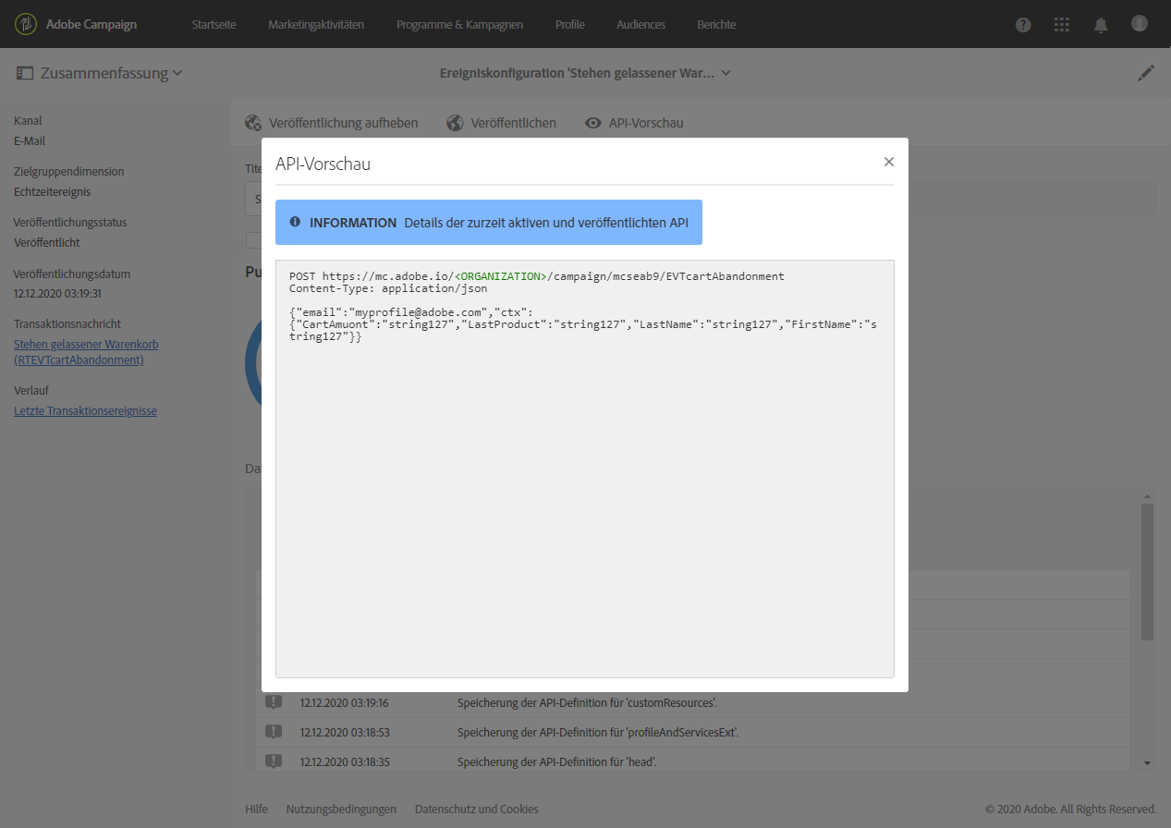The height and width of the screenshot is (828, 1171).
Task: Close the API-Vorschau dialog
Action: coord(889,162)
